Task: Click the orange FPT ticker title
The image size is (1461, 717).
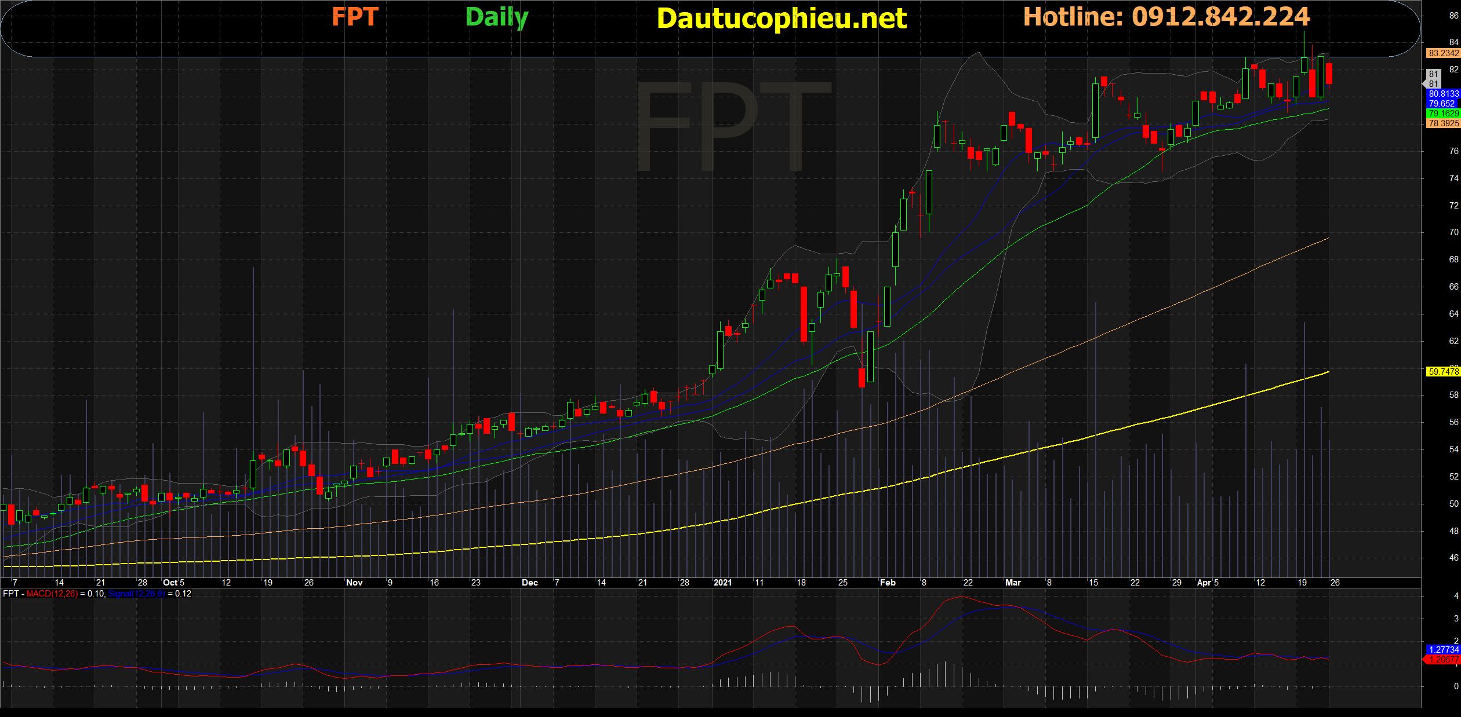Action: coord(355,17)
